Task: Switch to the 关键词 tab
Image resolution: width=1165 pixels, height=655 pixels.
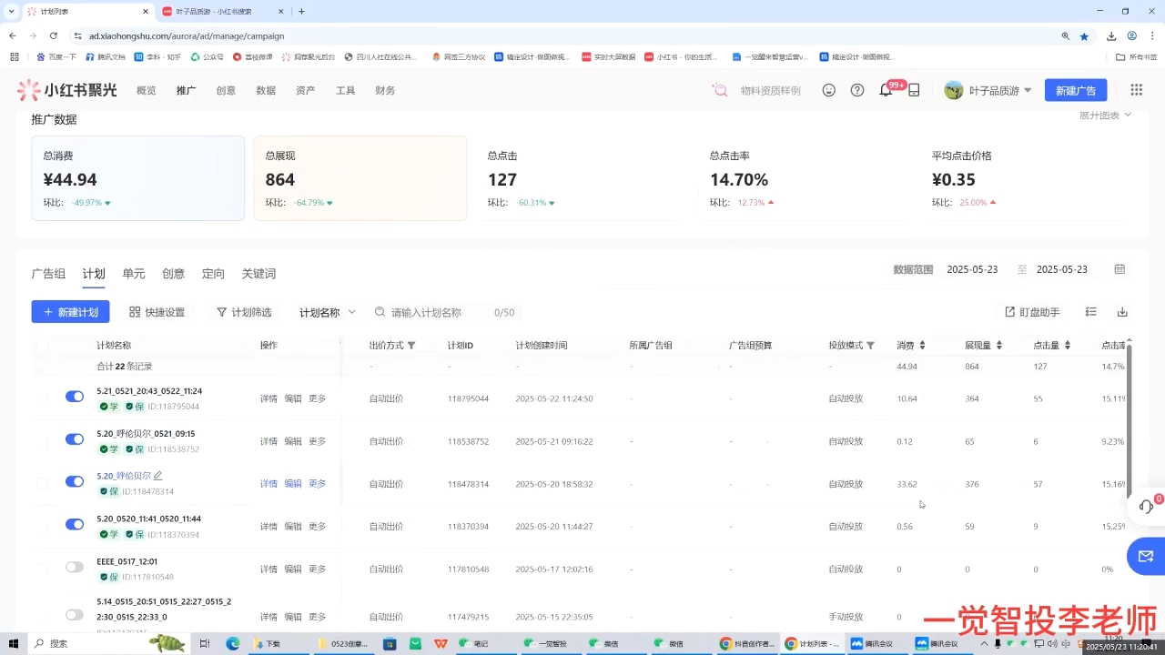Action: point(258,273)
